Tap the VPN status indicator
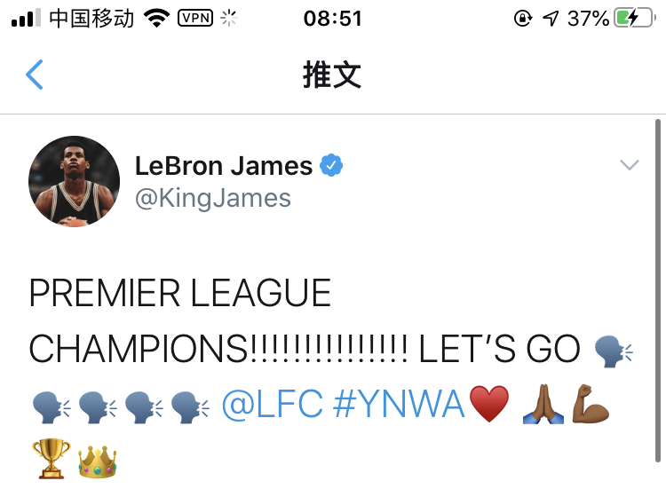666x497 pixels. (x=195, y=18)
